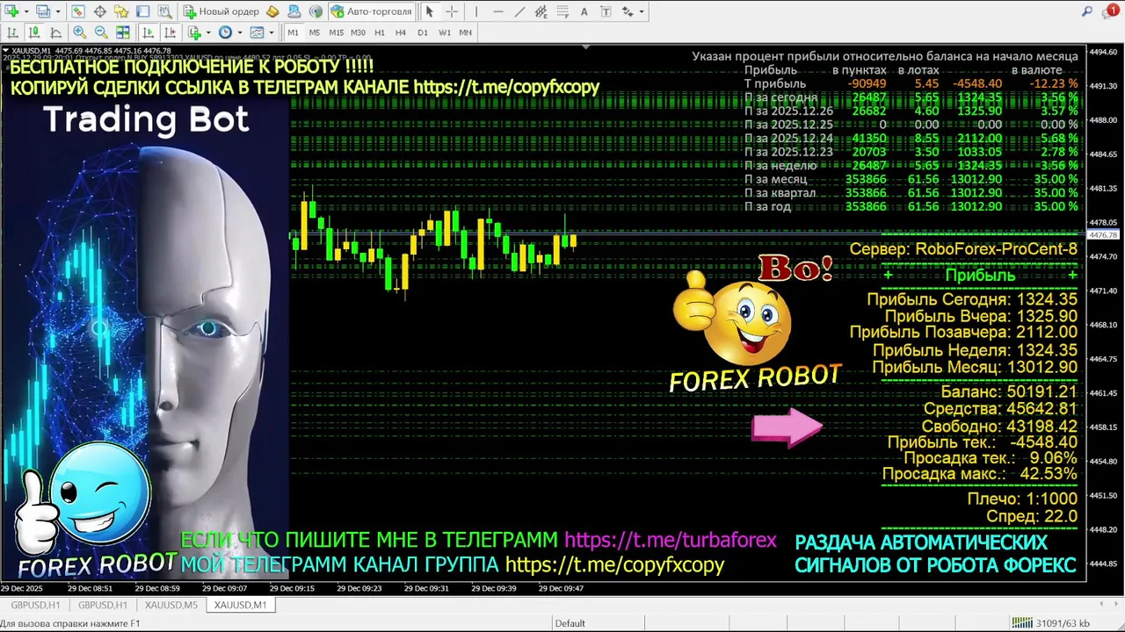This screenshot has height=632, width=1125.
Task: Open the MetaEditor yellow book icon
Action: [x=272, y=11]
